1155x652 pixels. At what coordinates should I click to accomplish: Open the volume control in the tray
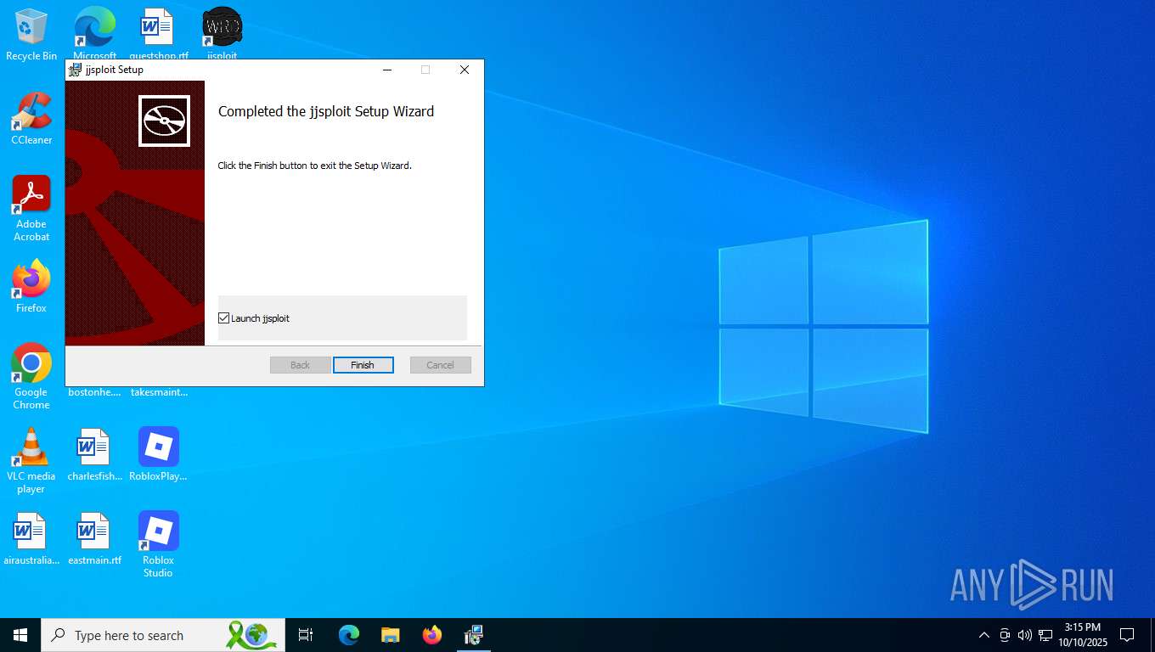pyautogui.click(x=1025, y=635)
